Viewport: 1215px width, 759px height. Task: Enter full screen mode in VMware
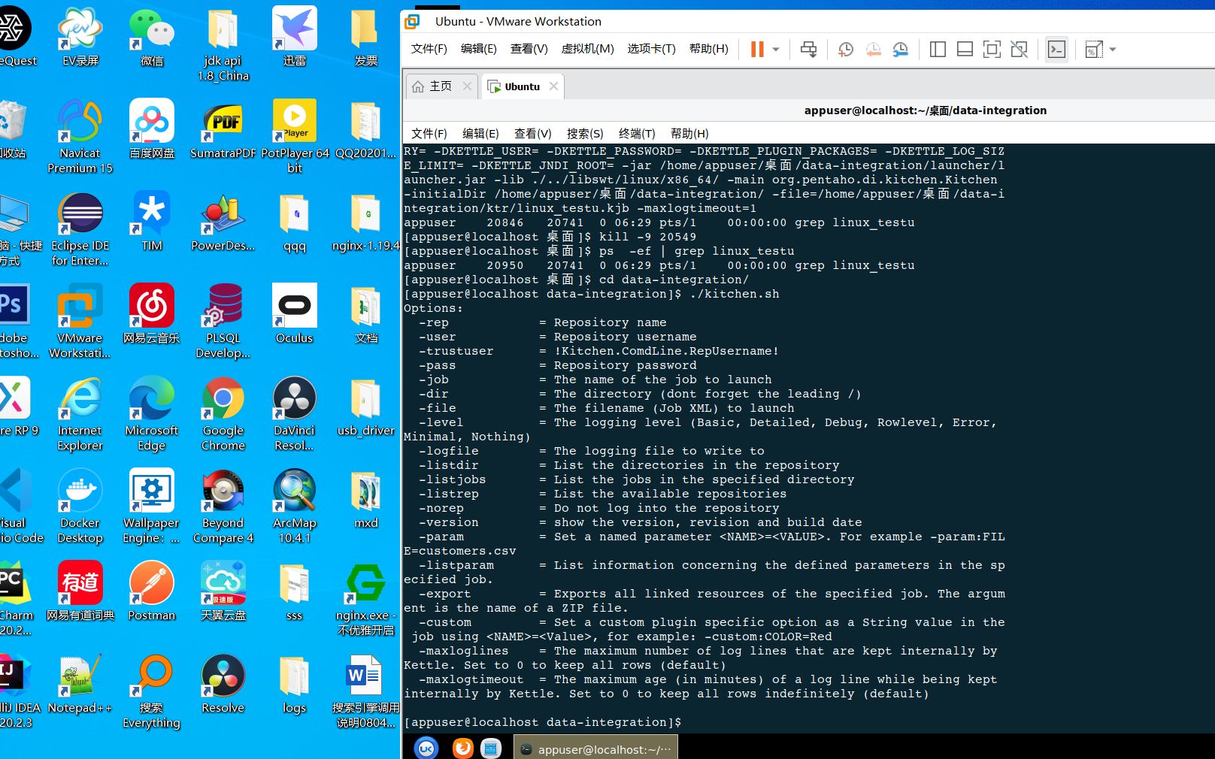(x=992, y=50)
